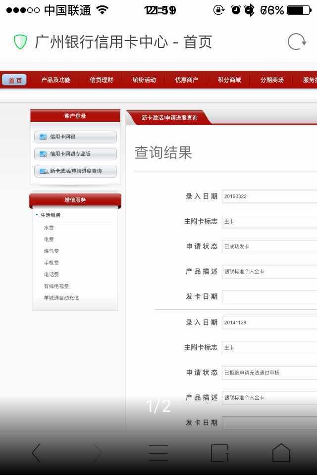Viewport: 317px width, 475px height.
Task: Click the first 产品描述 field 银联标准个人金卡
Action: [x=269, y=272]
